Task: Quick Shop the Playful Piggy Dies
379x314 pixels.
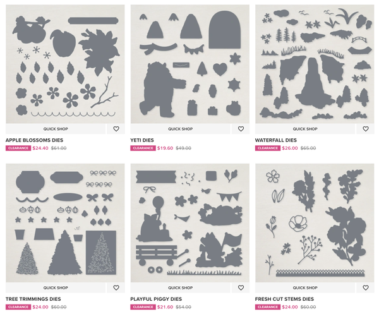Action: pyautogui.click(x=180, y=287)
